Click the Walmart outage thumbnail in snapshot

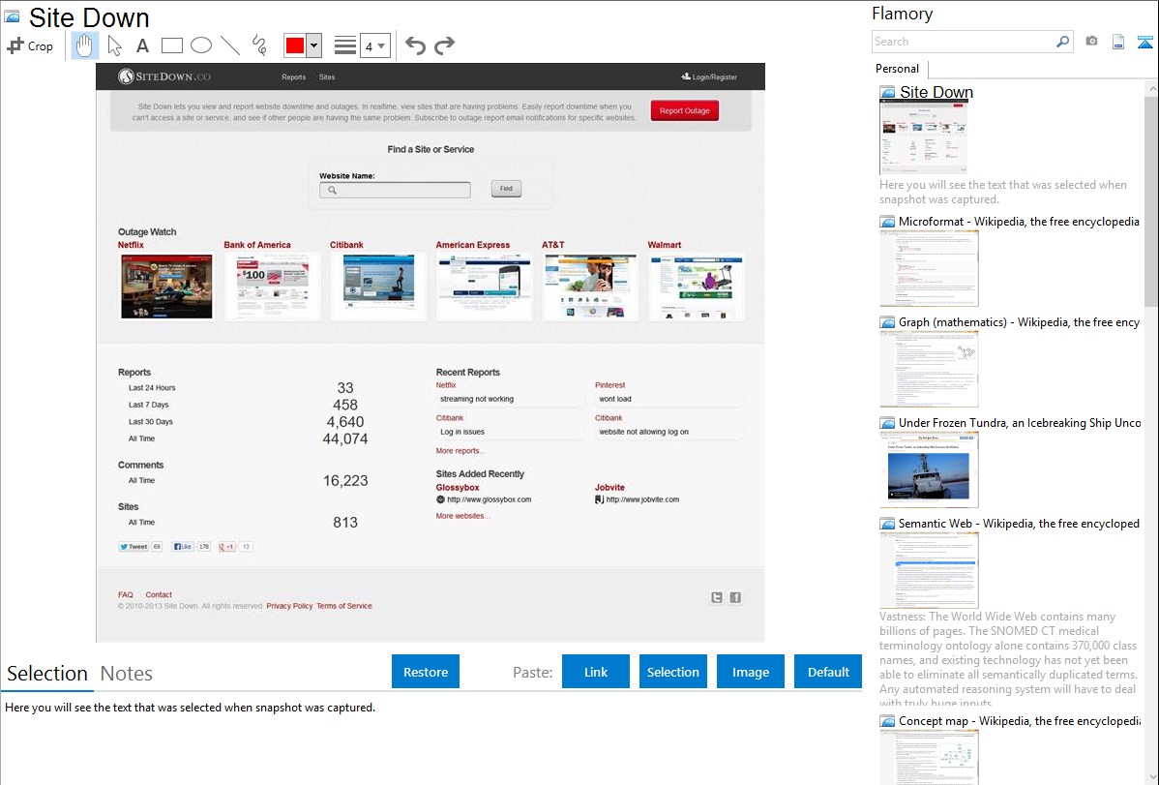click(x=697, y=287)
